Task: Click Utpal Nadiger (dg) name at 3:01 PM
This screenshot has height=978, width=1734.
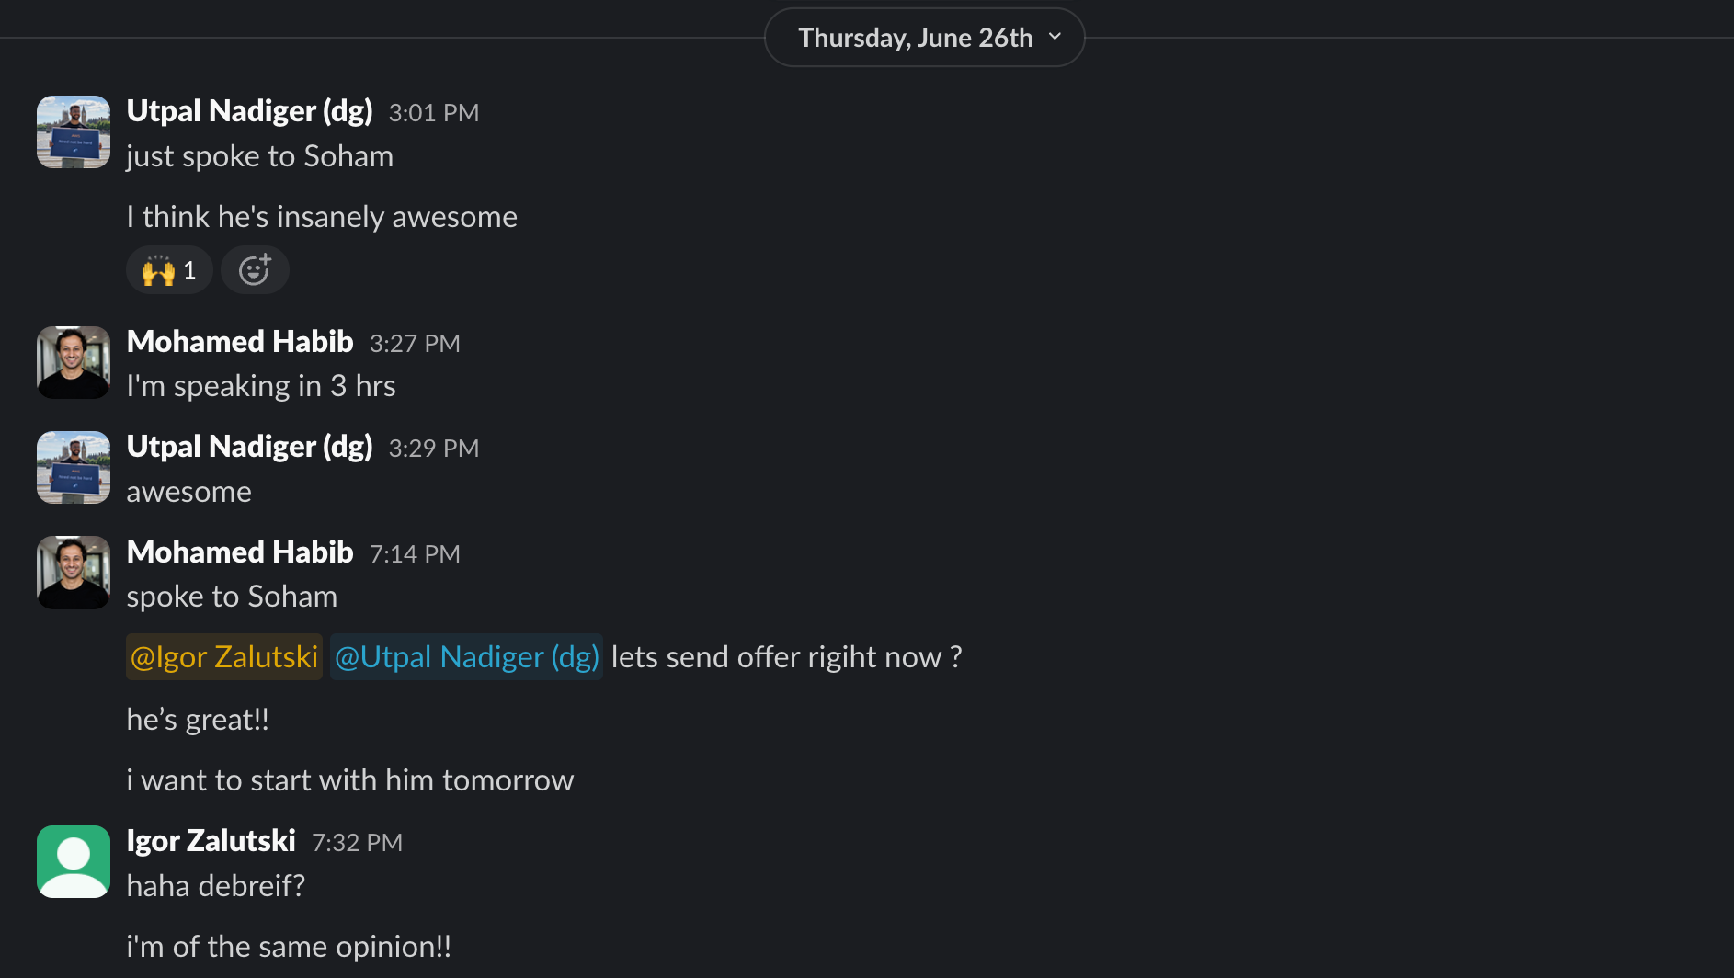Action: click(x=250, y=111)
